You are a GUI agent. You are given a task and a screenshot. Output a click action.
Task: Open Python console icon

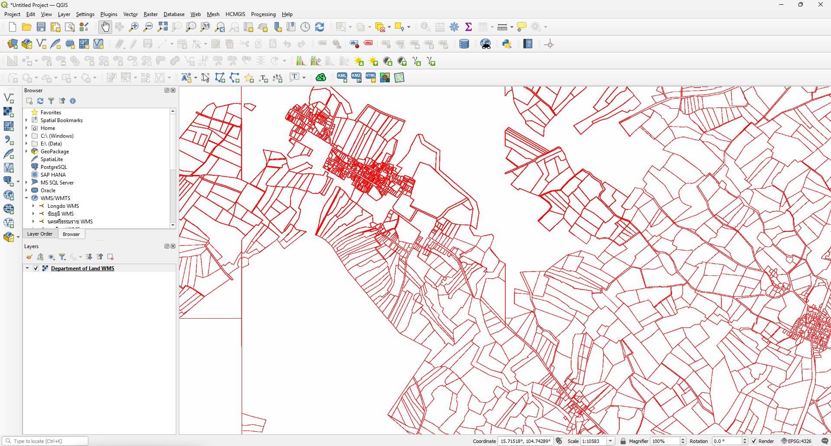click(x=507, y=44)
